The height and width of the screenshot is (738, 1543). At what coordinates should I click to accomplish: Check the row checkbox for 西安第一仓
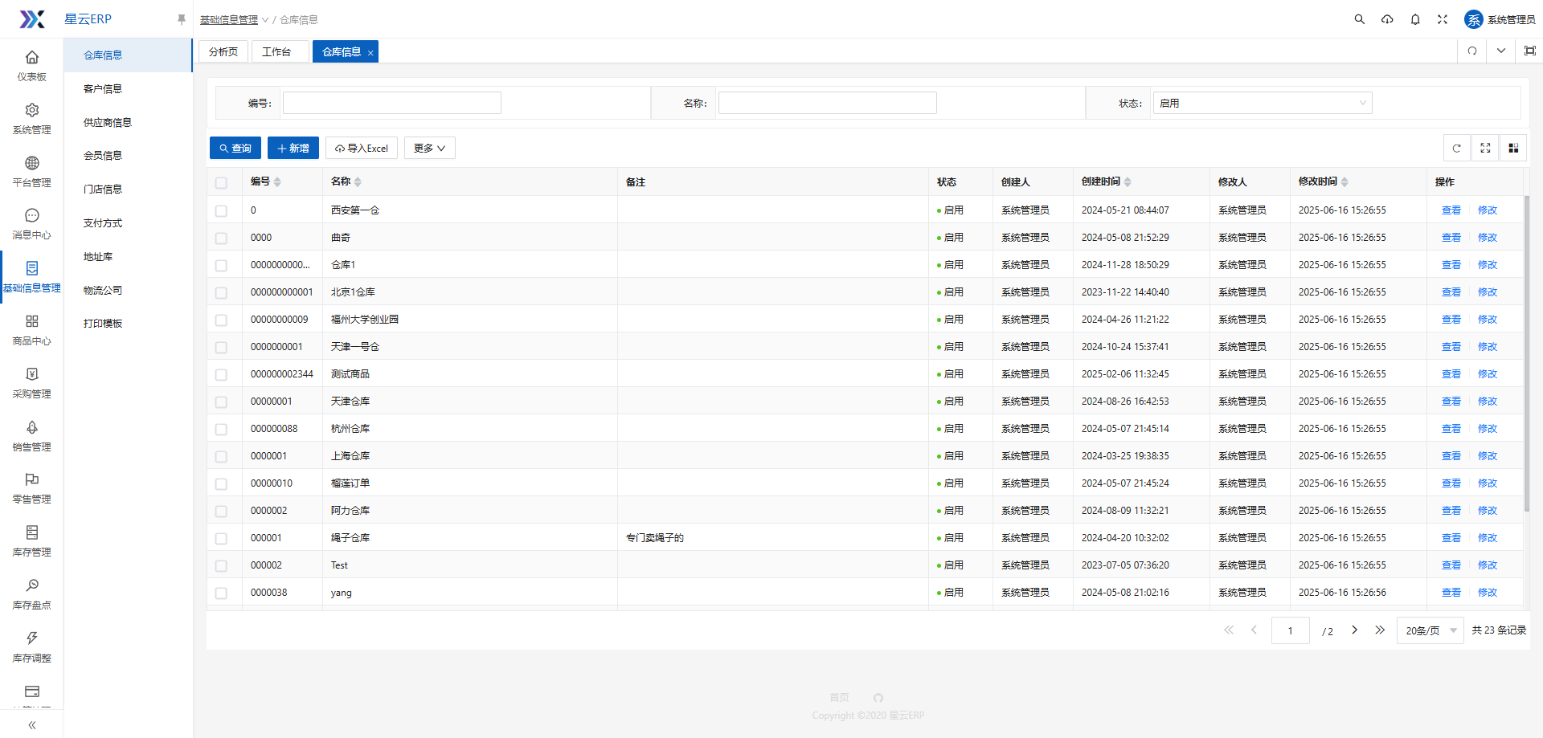[222, 210]
